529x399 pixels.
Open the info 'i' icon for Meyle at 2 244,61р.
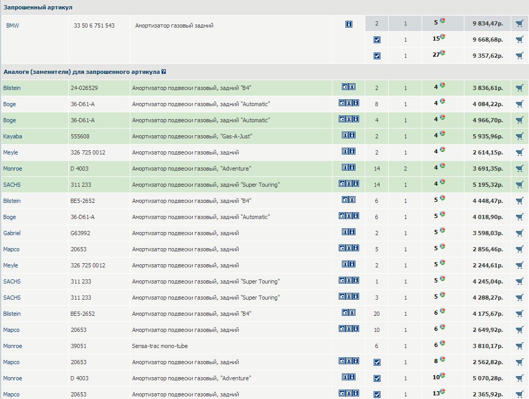(352, 264)
